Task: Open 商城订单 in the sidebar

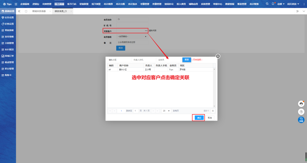Action: (9, 56)
